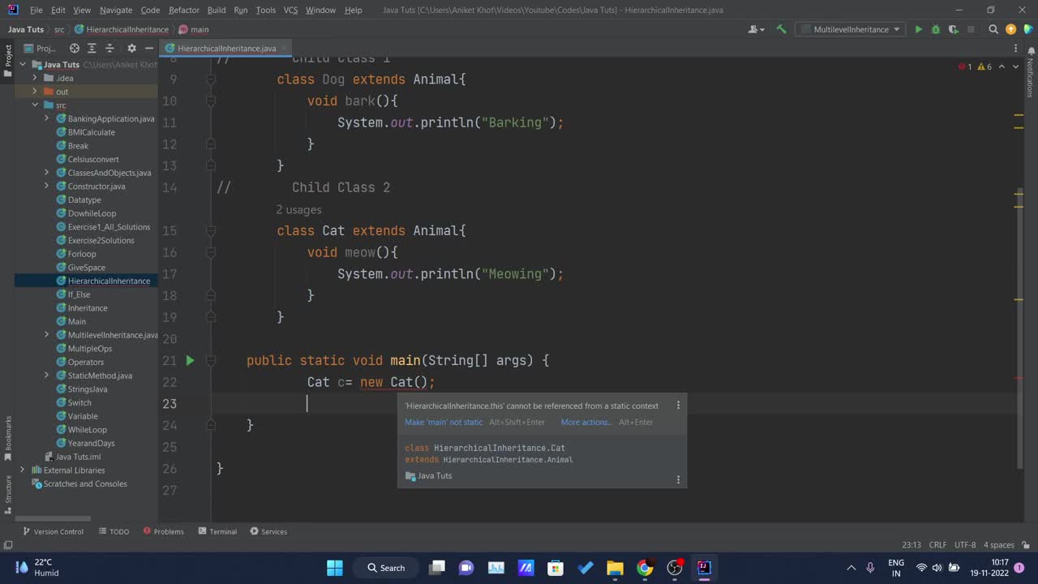1038x584 pixels.
Task: Expand the out folder
Action: click(35, 92)
